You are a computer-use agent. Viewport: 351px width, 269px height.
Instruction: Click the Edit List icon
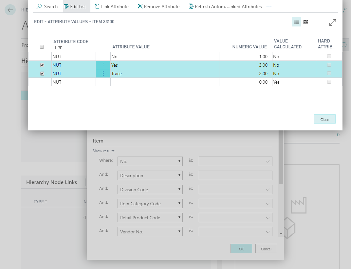(x=66, y=7)
